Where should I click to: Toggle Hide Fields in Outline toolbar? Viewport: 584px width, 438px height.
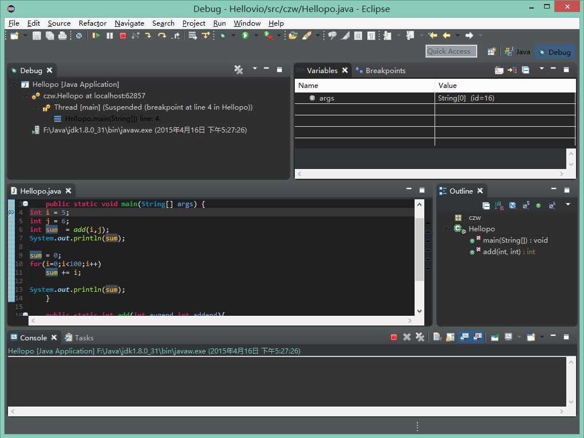pyautogui.click(x=513, y=205)
